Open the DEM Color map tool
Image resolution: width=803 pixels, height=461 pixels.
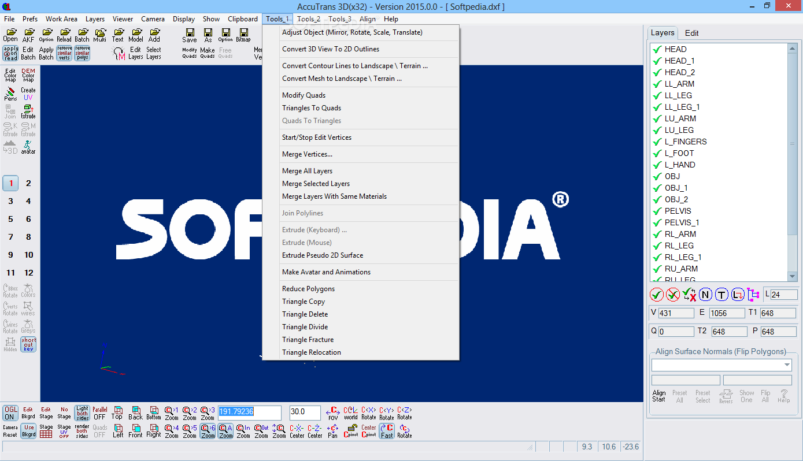click(x=28, y=75)
